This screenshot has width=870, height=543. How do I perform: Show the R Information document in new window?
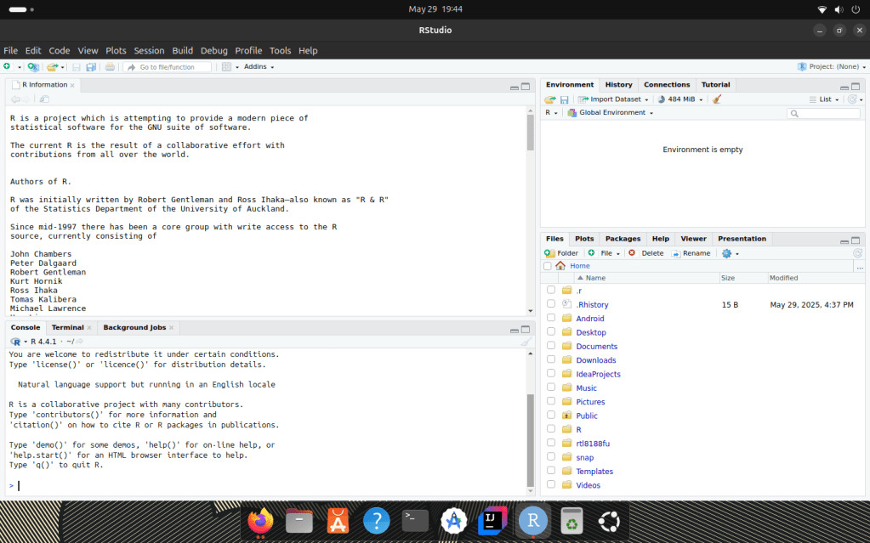click(x=44, y=99)
